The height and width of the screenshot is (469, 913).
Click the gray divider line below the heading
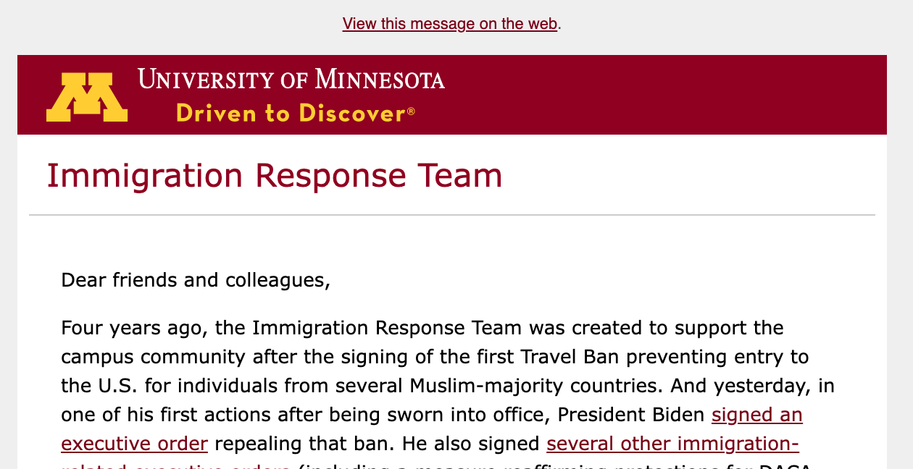pos(452,215)
